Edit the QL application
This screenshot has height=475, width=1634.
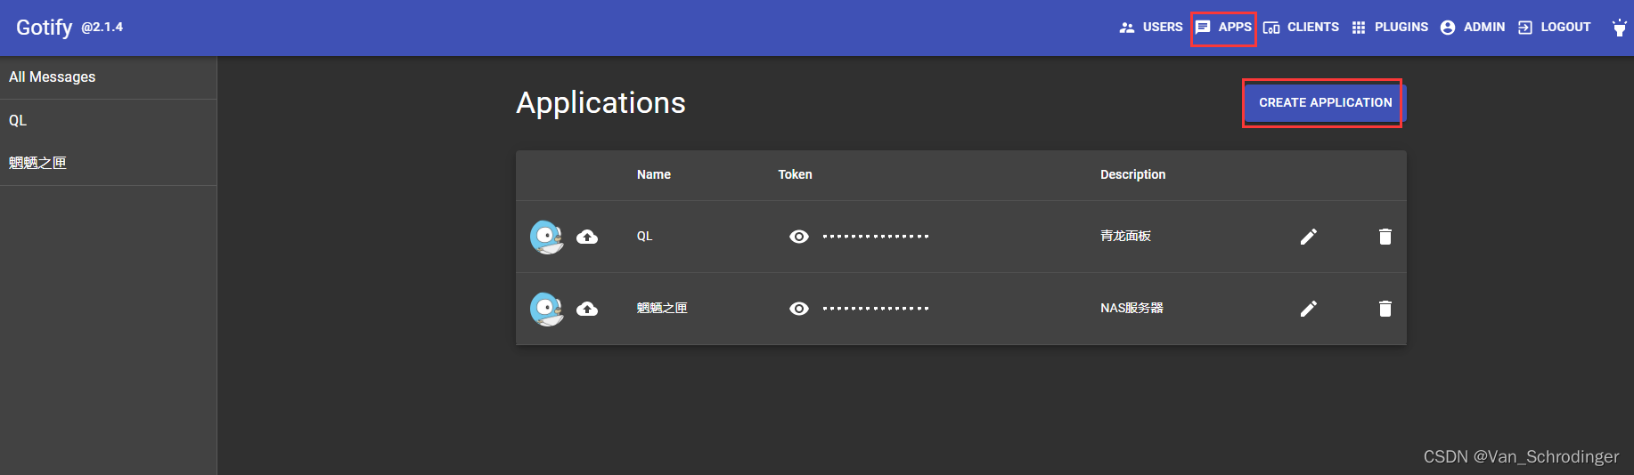[x=1308, y=237]
